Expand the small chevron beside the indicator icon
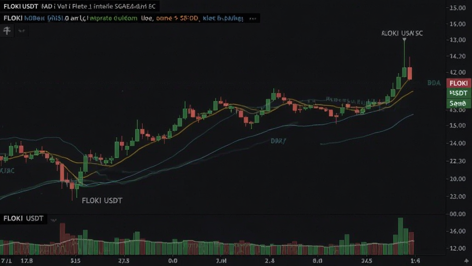 click(x=21, y=31)
